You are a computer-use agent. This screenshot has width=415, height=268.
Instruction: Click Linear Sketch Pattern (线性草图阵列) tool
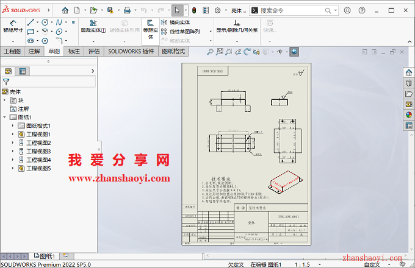(181, 32)
